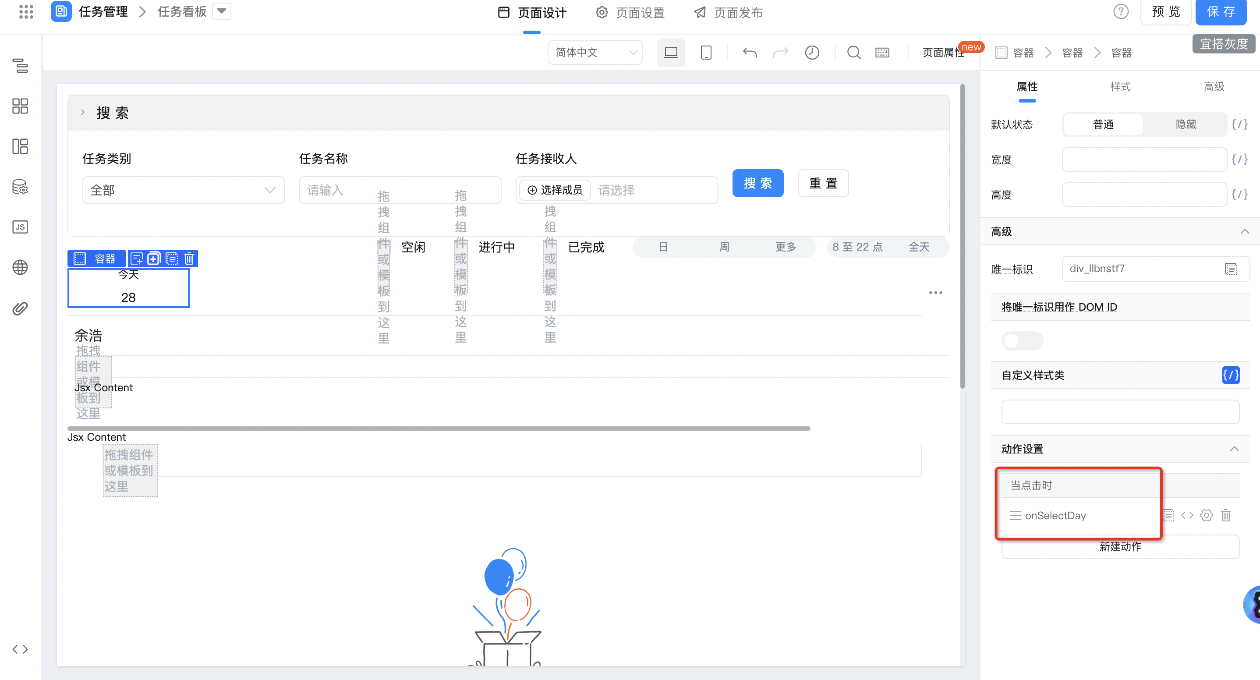Viewport: 1260px width, 680px height.
Task: Open the outline tree panel icon
Action: 20,66
